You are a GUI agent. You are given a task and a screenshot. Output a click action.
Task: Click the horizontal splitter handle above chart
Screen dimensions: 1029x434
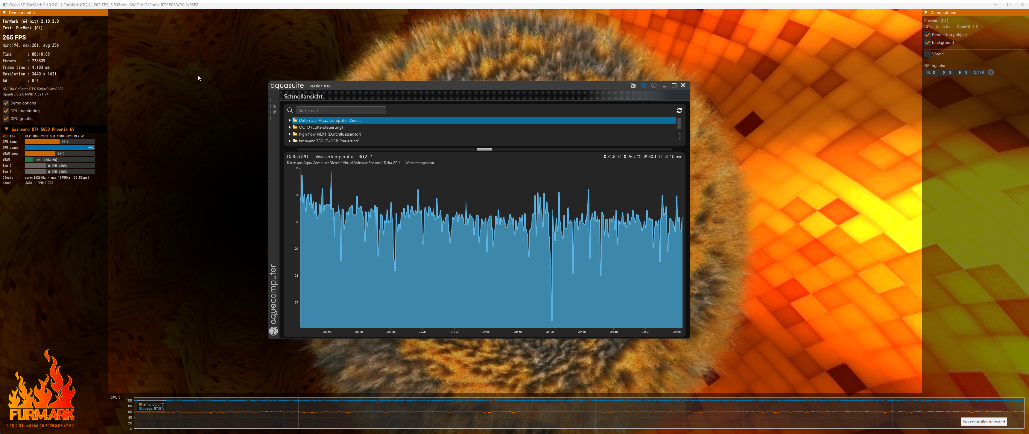484,149
